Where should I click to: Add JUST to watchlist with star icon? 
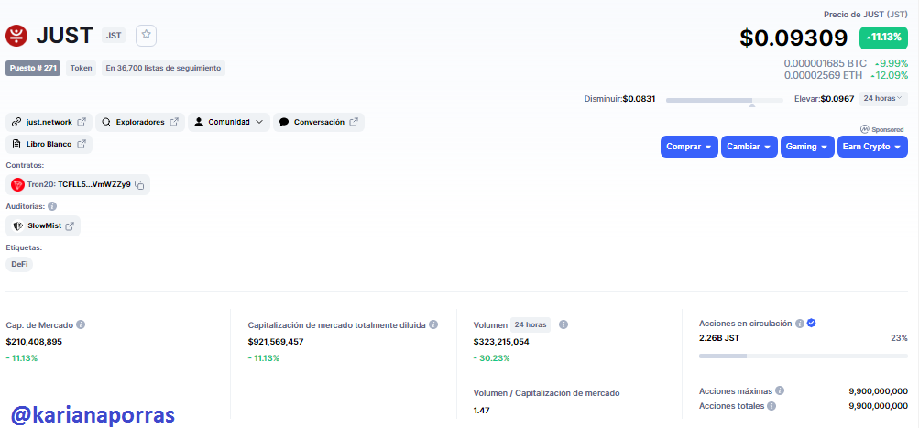(146, 35)
